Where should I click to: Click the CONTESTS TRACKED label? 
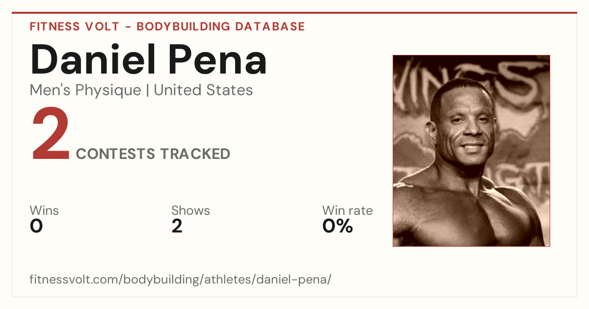(x=153, y=154)
